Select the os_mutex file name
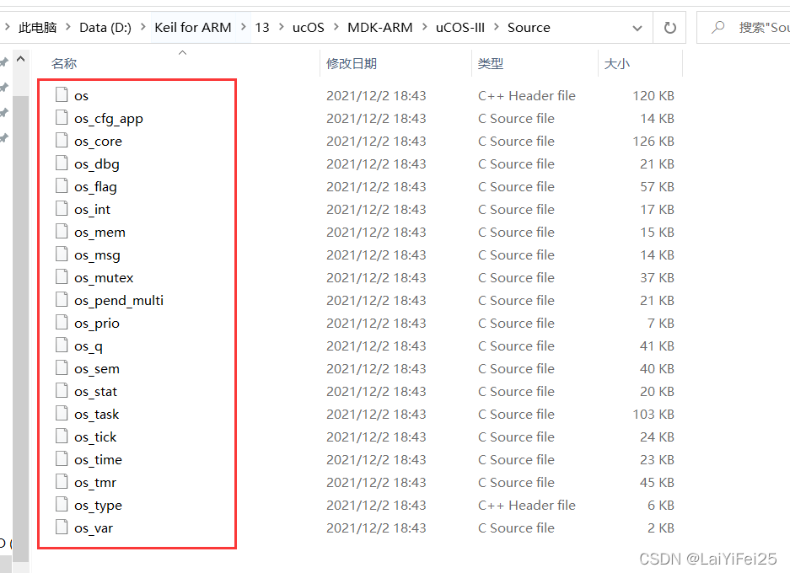The width and height of the screenshot is (790, 573). [104, 278]
